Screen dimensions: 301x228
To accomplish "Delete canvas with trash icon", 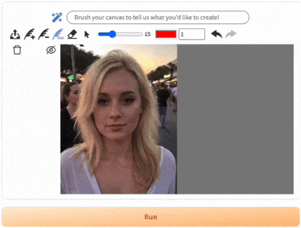I will tap(17, 50).
